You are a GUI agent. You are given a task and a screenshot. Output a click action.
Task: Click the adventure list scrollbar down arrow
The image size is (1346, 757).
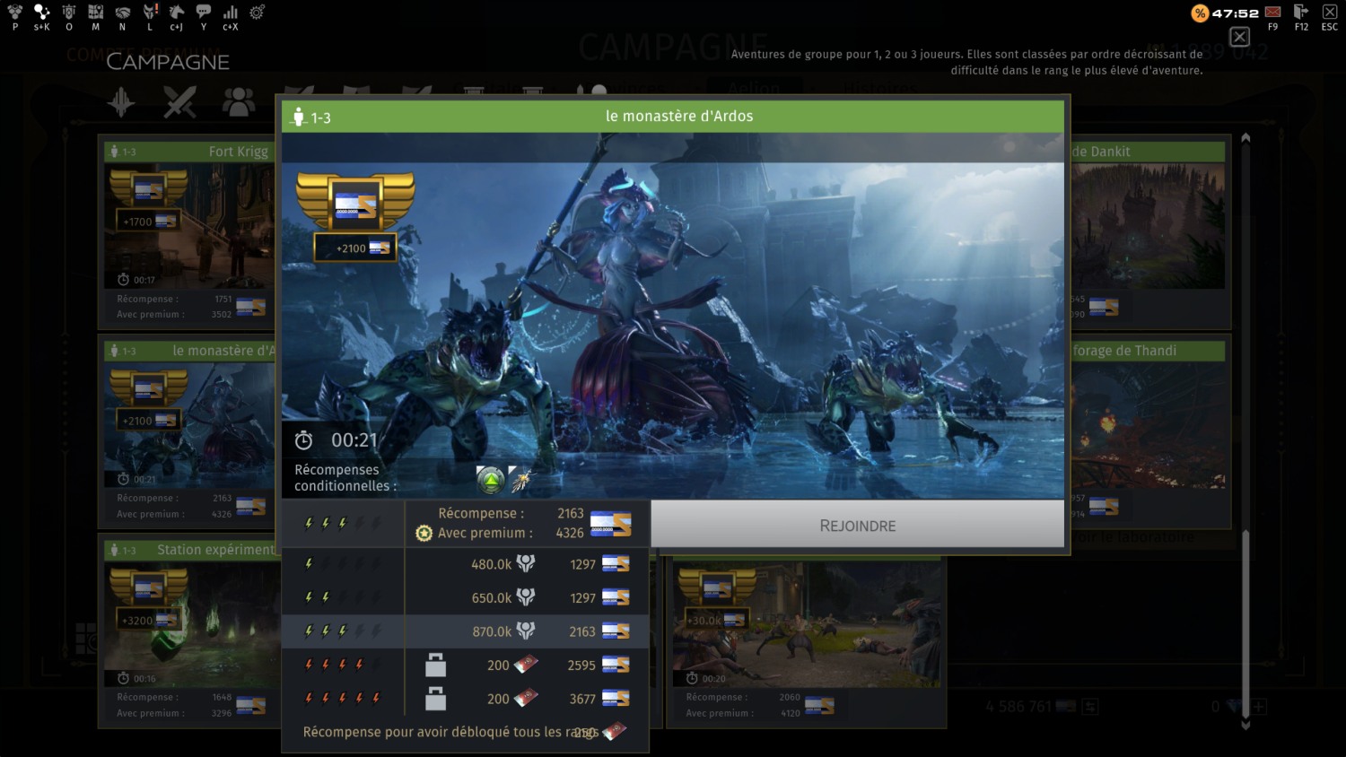point(1245,725)
